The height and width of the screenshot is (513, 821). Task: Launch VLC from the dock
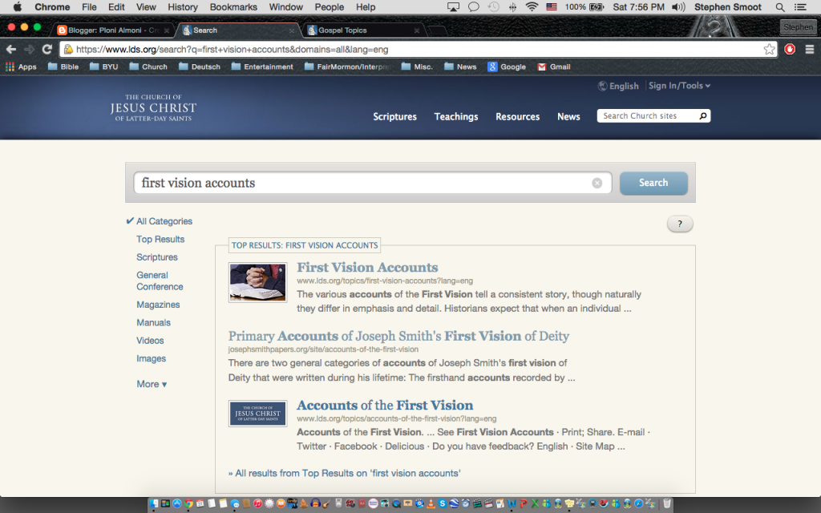coord(431,503)
